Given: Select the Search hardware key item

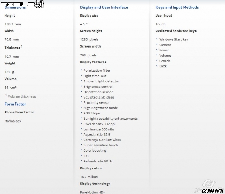Looking at the screenshot, I should pyautogui.click(x=165, y=61).
